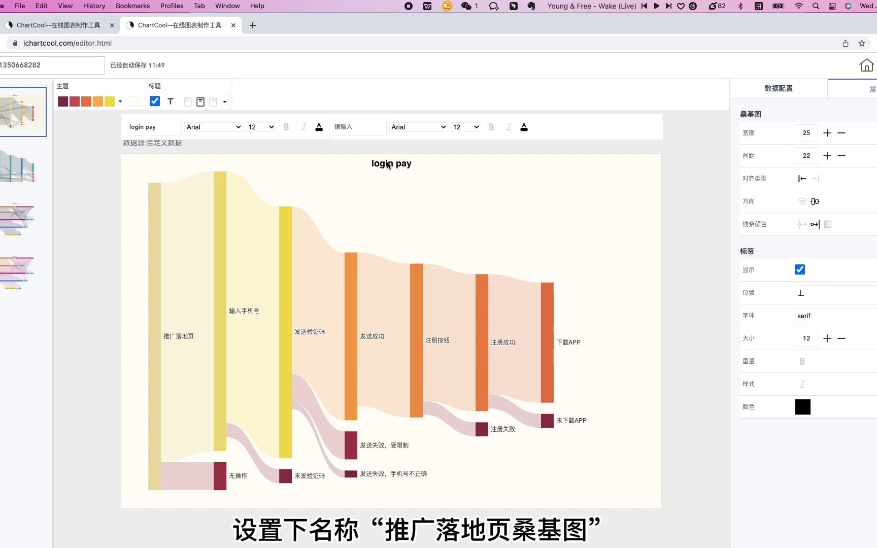
Task: Open the home page icon
Action: tap(866, 65)
